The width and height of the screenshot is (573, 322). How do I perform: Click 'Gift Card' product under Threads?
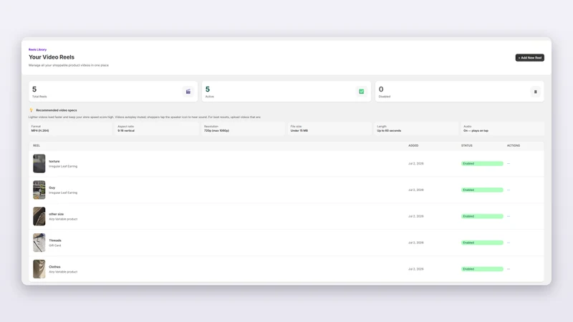pos(55,245)
